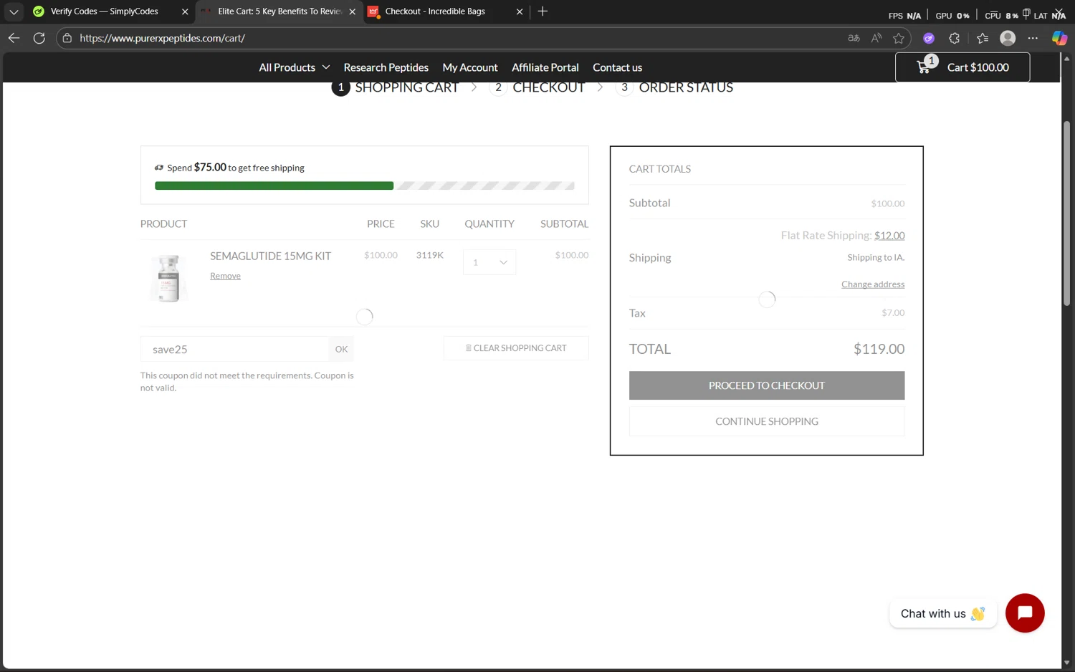This screenshot has width=1075, height=672.
Task: Open Semaglutide product thumbnail image
Action: (x=169, y=278)
